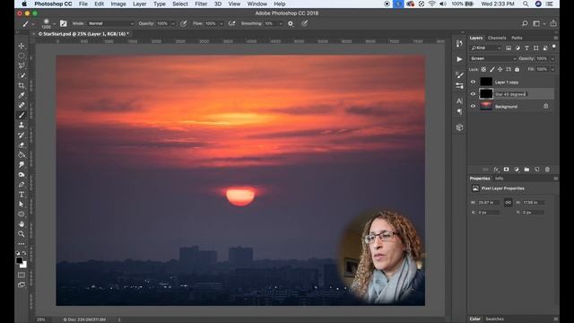Switch to the Swatches tab
Image resolution: width=574 pixels, height=323 pixels.
click(x=494, y=319)
